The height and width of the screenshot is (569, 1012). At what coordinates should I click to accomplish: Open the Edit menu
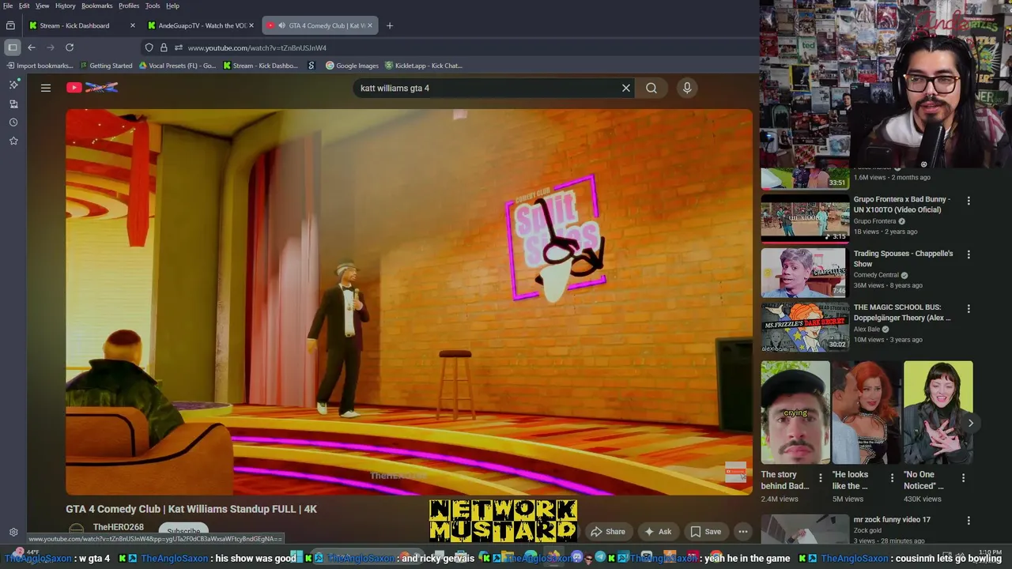tap(25, 6)
